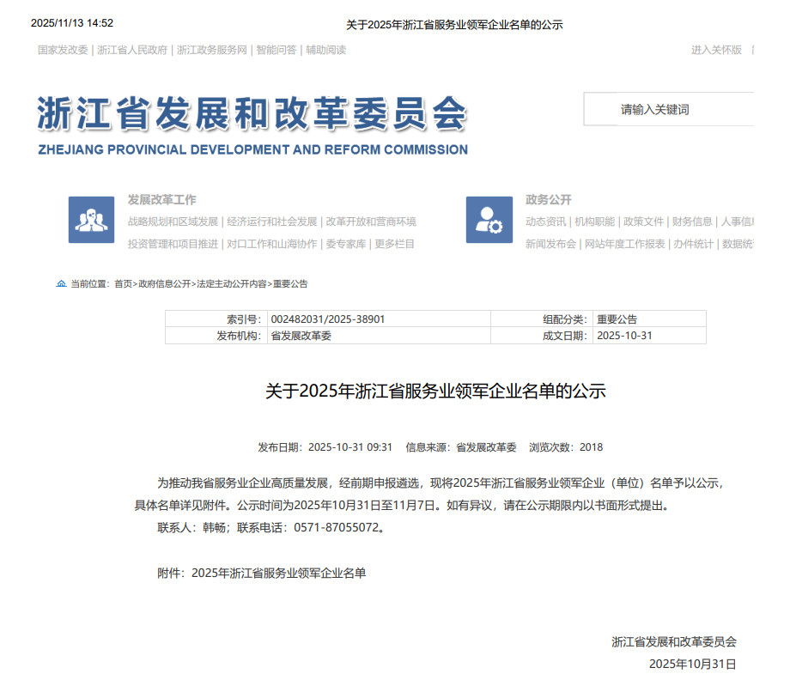
Task: Open 投资管理和项目推进 section
Action: pyautogui.click(x=173, y=244)
